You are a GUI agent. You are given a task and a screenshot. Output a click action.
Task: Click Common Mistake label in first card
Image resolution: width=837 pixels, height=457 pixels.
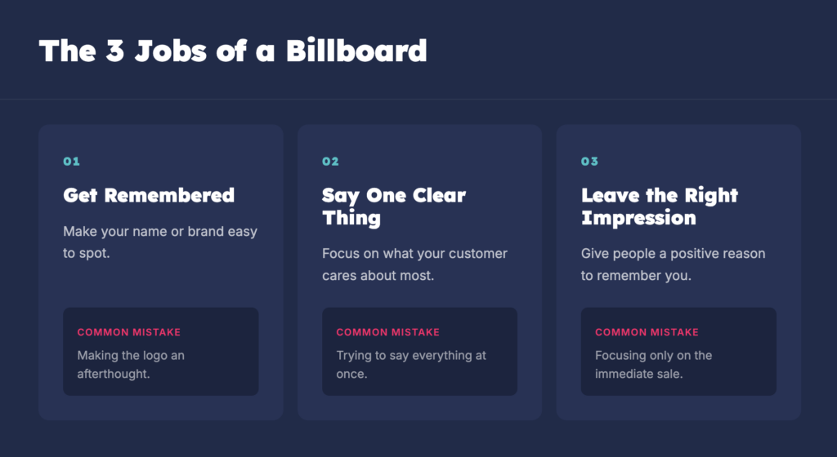[x=129, y=332]
